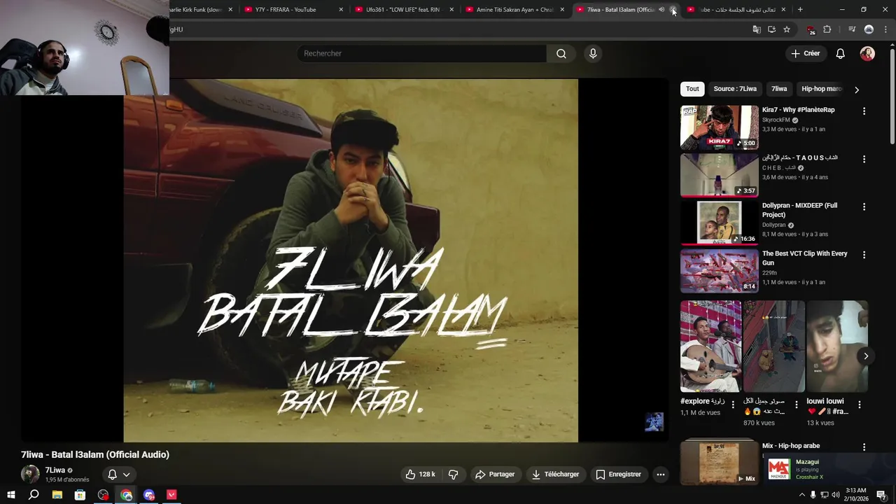896x504 pixels.
Task: Open options for Kira7 - Why video
Action: (x=864, y=111)
